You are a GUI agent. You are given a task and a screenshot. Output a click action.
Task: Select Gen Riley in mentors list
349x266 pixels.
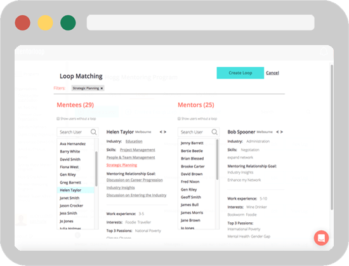188,189
